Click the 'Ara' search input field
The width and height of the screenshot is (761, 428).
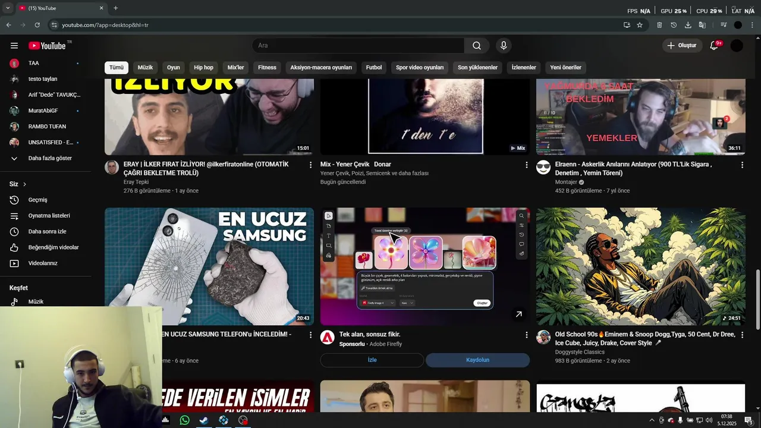click(x=358, y=46)
